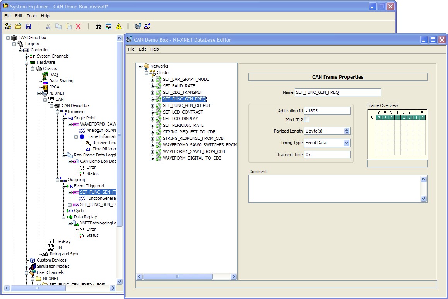Click the channel mappings toolbar icon
Viewport: 448px width, 299px height.
109,26
